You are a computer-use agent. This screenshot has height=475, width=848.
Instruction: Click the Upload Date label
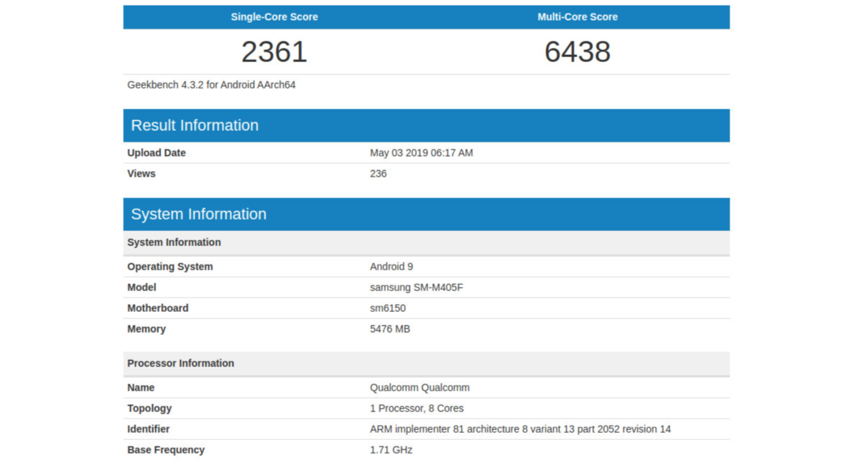156,153
